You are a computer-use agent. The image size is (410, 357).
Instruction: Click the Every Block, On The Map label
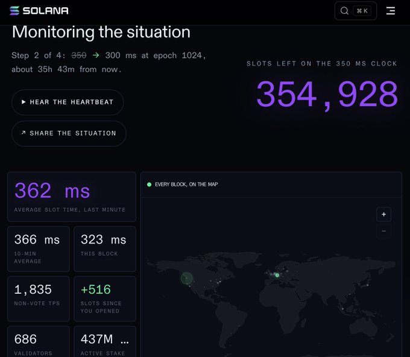click(186, 185)
